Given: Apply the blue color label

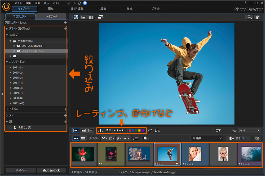Looking at the screenshot, I should pyautogui.click(x=133, y=130).
